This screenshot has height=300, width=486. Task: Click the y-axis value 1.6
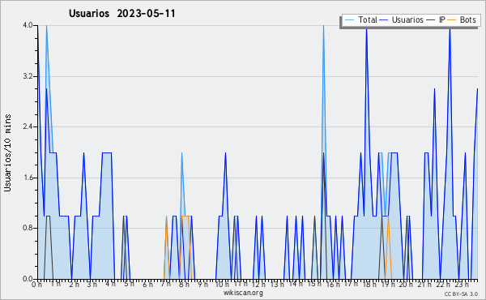pos(28,178)
